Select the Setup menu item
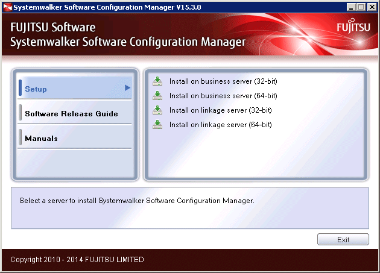This screenshot has width=380, height=273. point(36,89)
